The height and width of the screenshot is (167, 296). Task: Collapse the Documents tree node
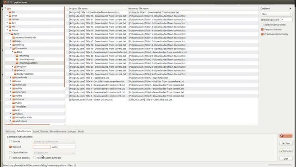(x=11, y=48)
